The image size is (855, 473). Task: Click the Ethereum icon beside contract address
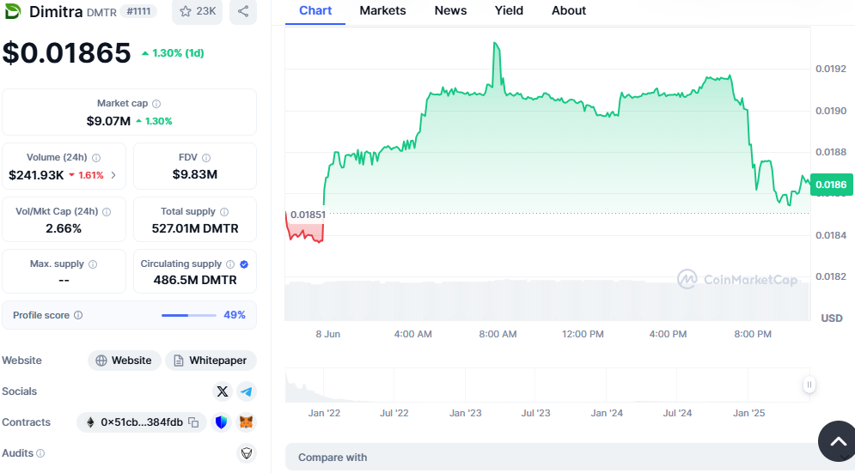90,422
